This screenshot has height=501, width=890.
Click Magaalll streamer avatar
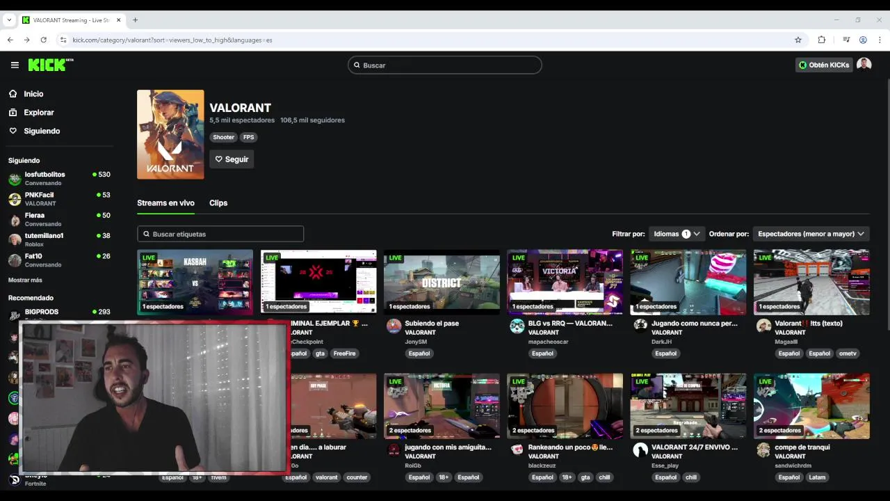coord(763,326)
